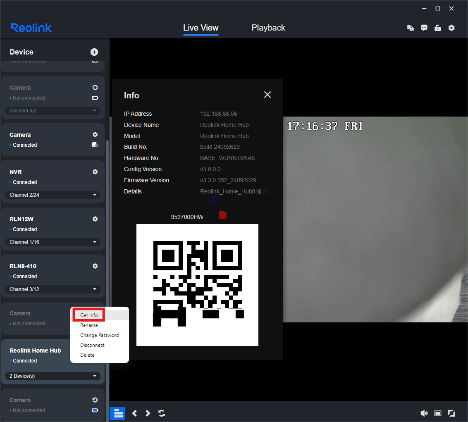Close the Info panel

267,95
